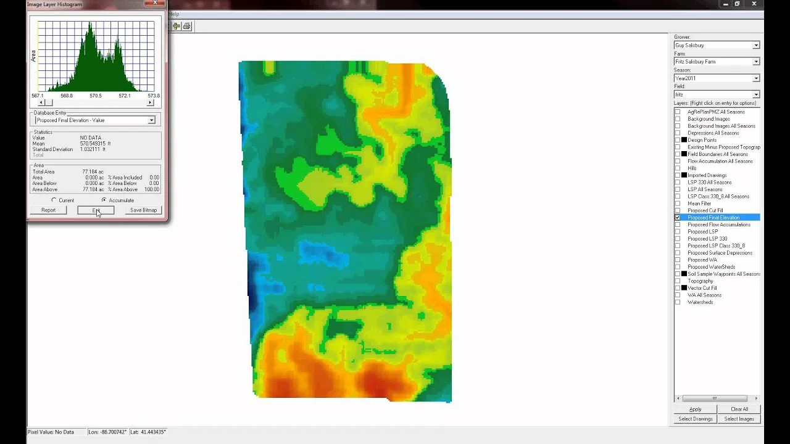The image size is (790, 444).
Task: Click the Save Bitmap button
Action: tap(143, 210)
